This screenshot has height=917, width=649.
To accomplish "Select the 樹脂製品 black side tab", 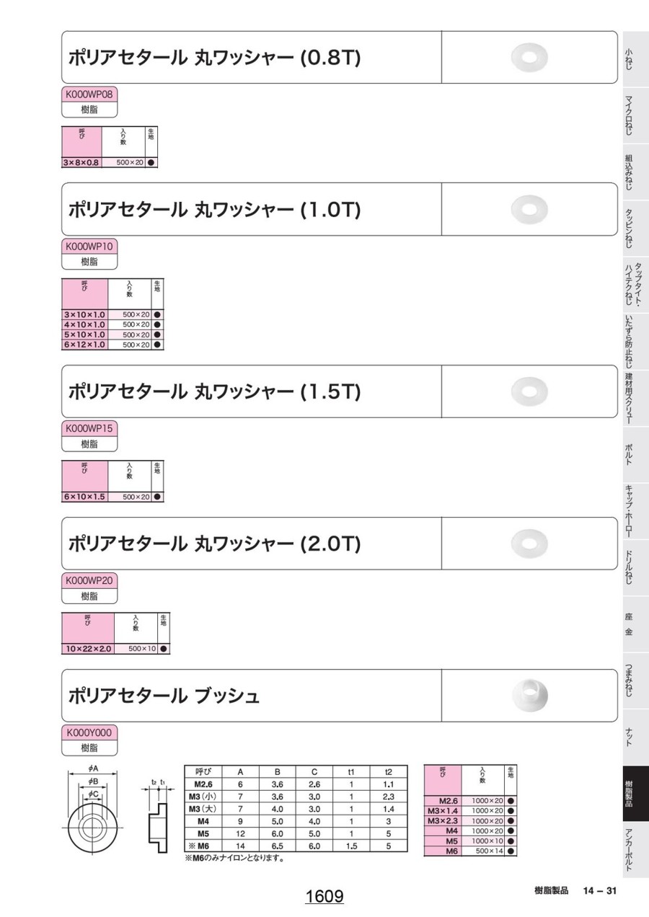I will coord(629,793).
